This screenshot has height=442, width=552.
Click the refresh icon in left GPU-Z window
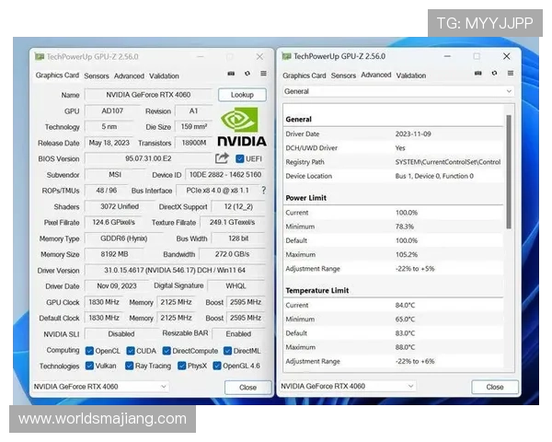[247, 74]
